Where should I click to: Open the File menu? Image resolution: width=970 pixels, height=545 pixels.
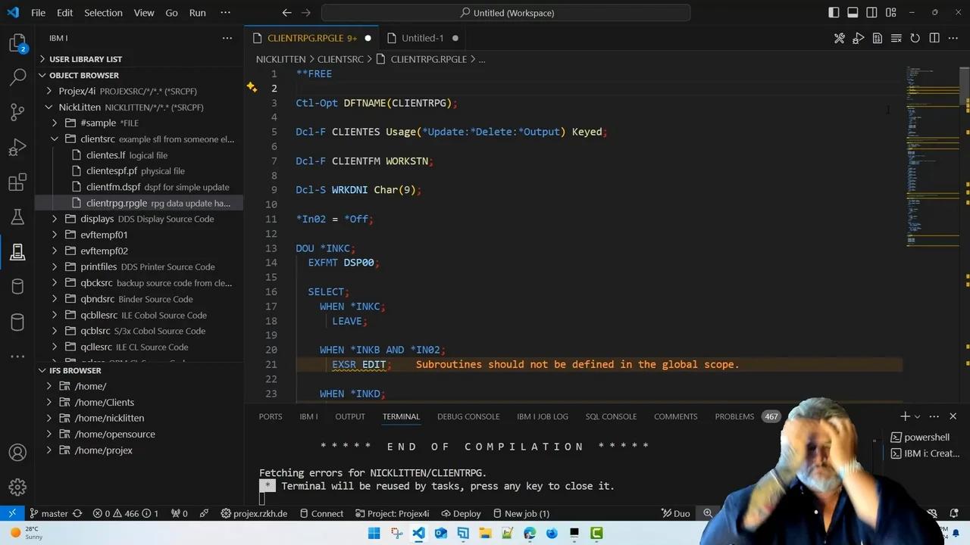coord(38,13)
